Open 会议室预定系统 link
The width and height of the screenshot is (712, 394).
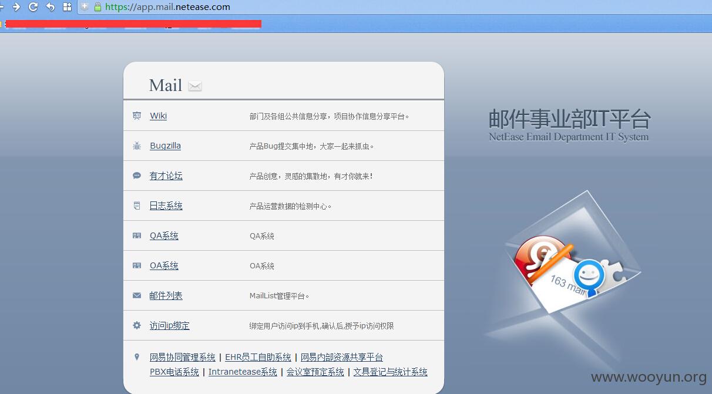(x=315, y=372)
